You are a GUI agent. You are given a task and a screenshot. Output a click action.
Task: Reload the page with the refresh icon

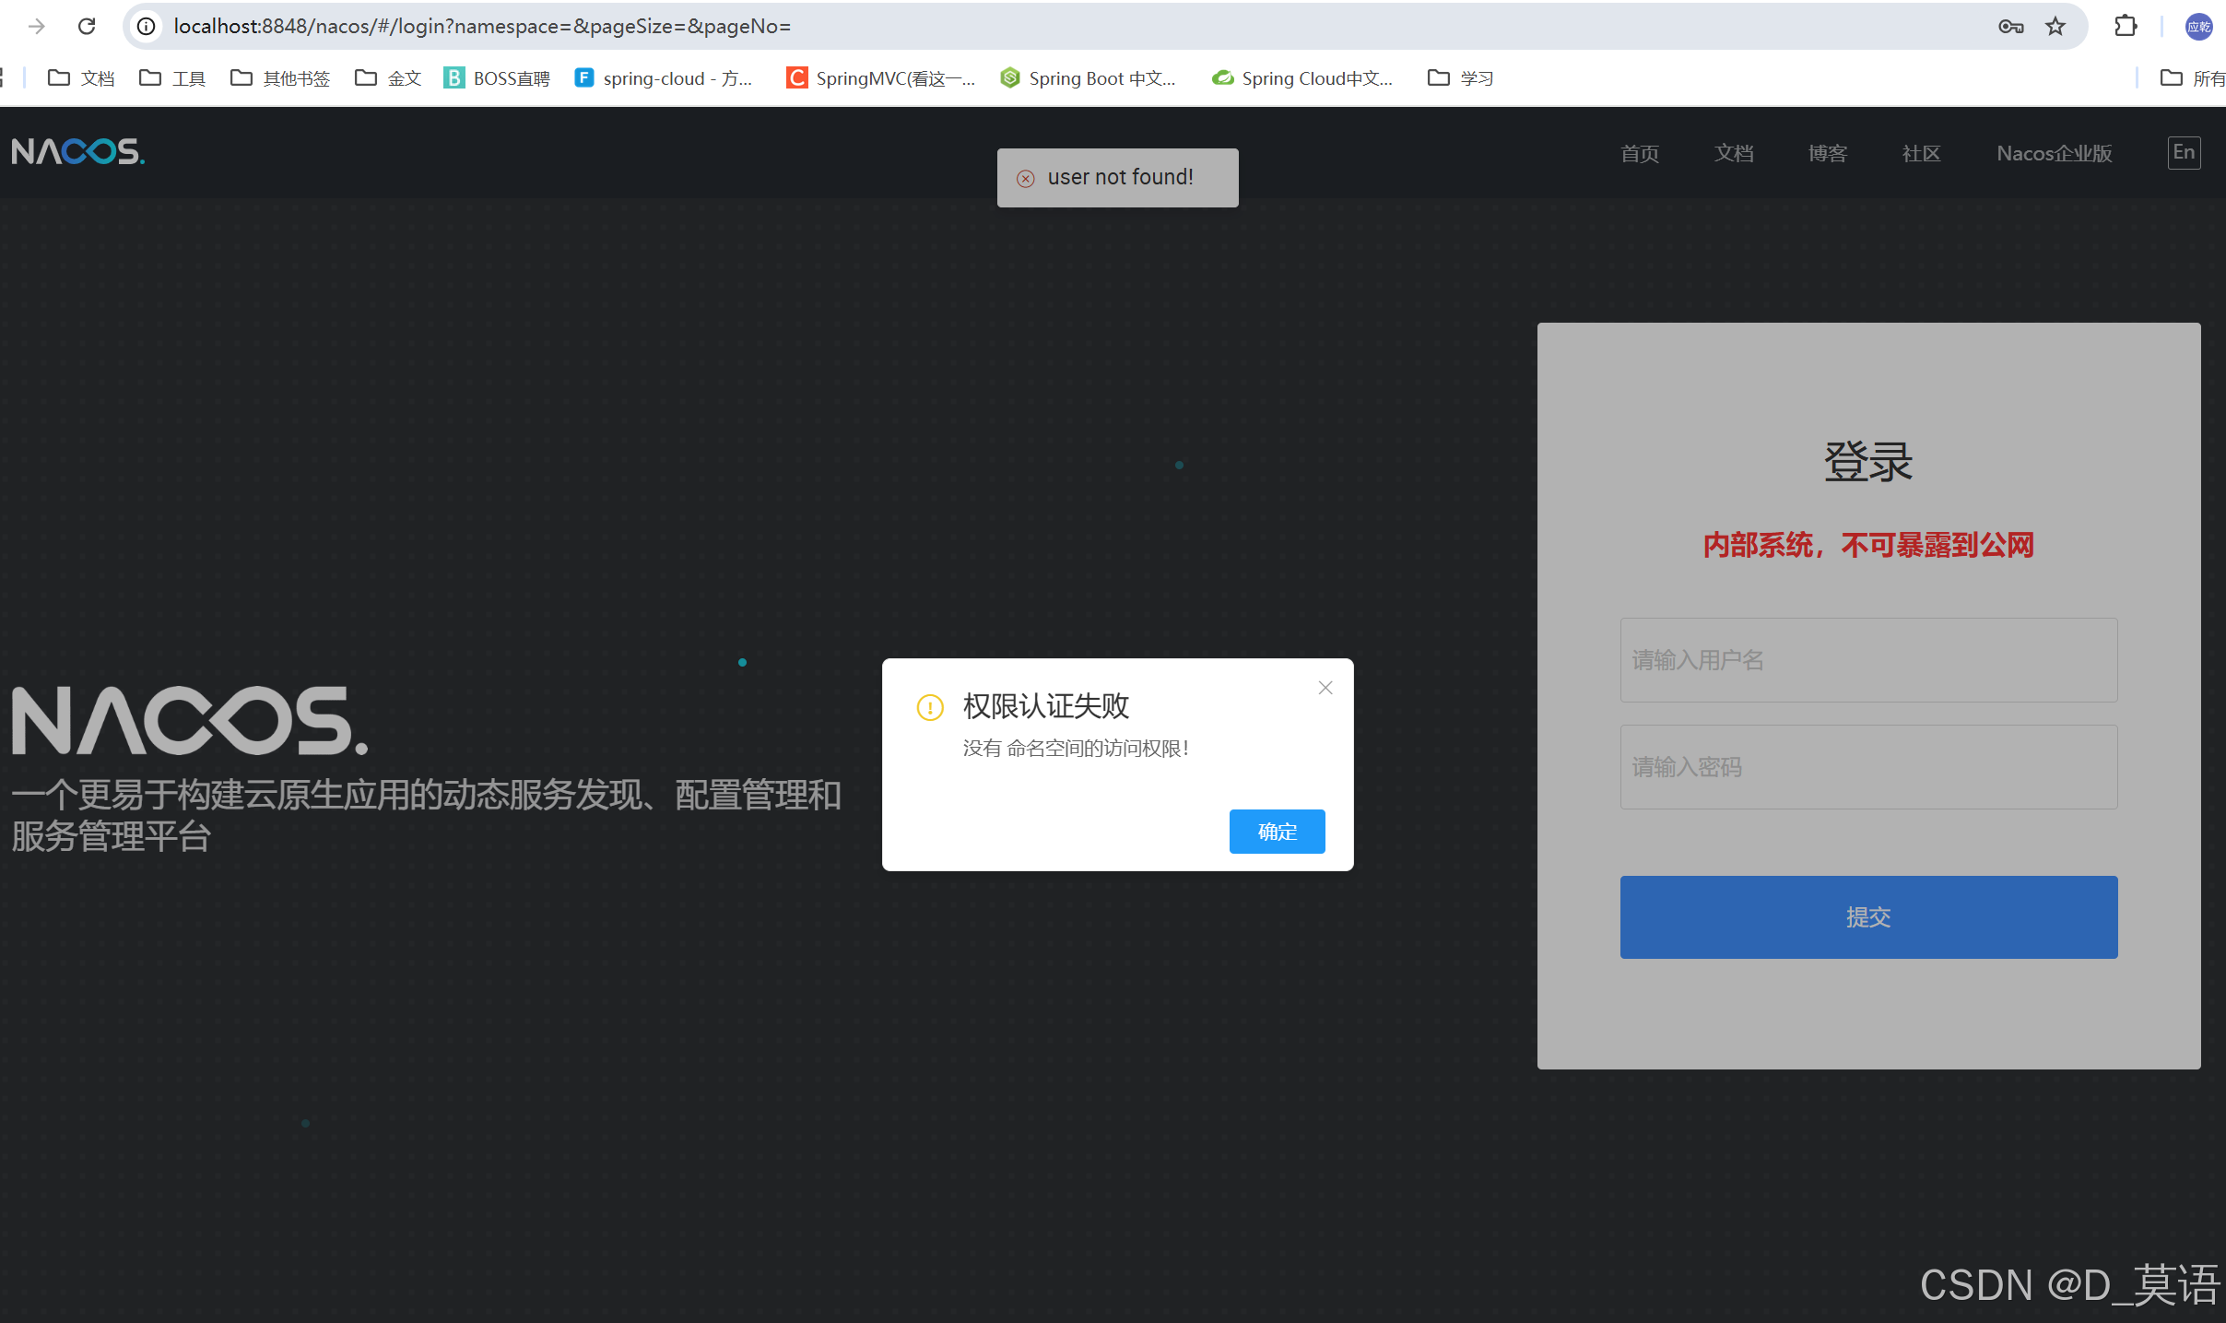87,27
